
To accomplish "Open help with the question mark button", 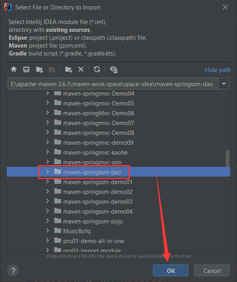I will coord(13,270).
